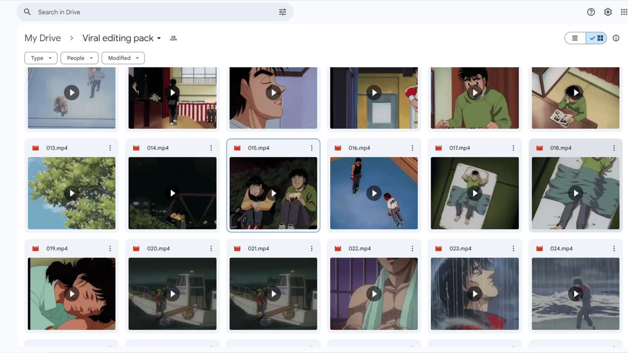Play the 019.mp4 video thumbnail
This screenshot has height=353, width=628.
coord(72,294)
